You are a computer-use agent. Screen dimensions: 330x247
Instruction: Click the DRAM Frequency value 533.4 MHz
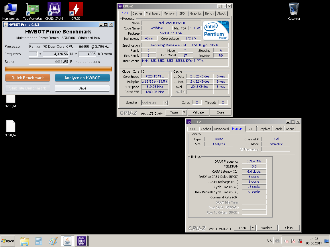click(254, 161)
